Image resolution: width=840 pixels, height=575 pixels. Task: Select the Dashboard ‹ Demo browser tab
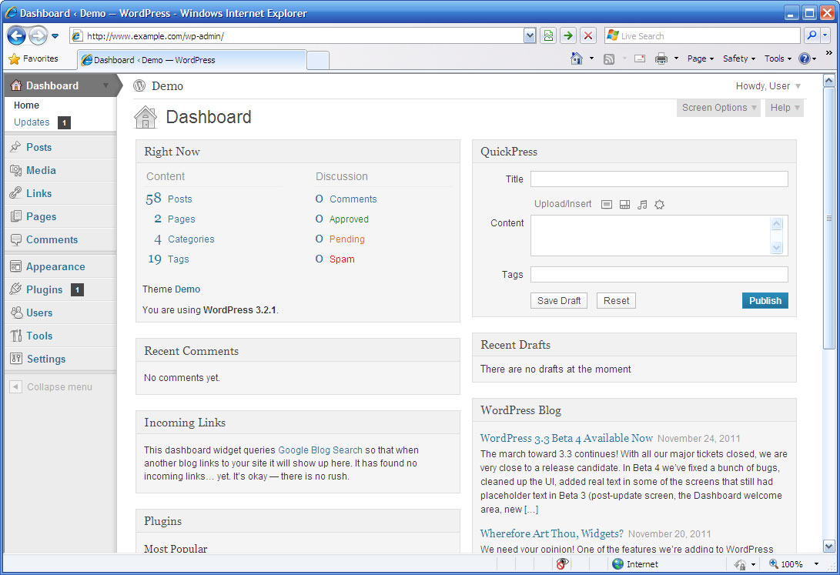(192, 60)
